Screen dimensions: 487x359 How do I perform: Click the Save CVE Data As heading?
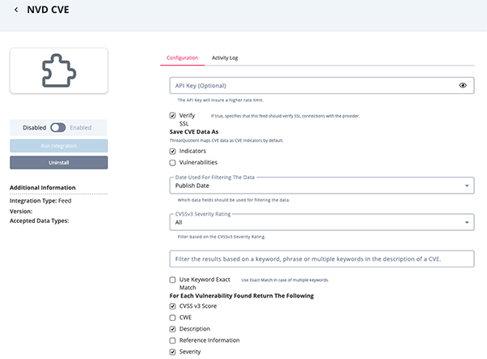[194, 132]
